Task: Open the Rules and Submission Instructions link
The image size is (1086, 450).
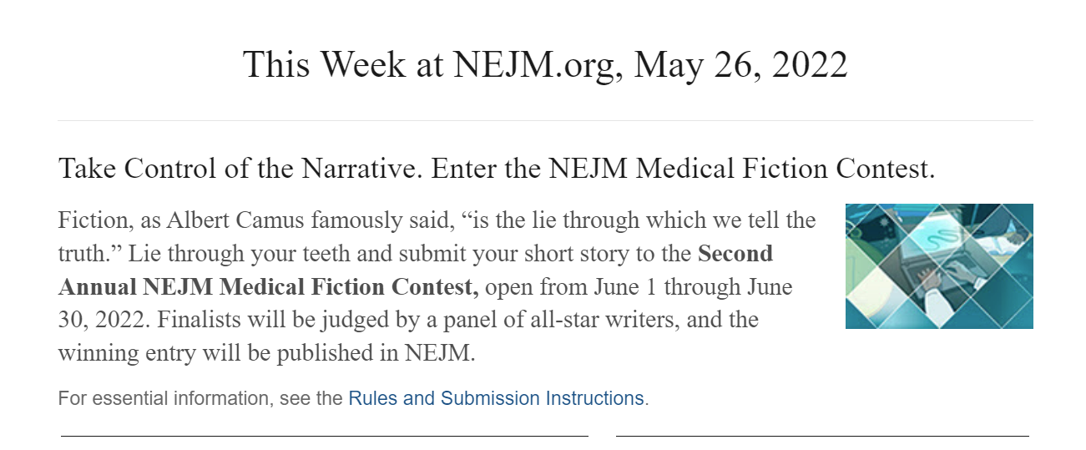Action: pos(496,398)
